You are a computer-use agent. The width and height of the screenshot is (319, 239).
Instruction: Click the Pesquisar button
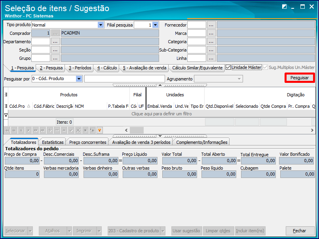click(300, 78)
